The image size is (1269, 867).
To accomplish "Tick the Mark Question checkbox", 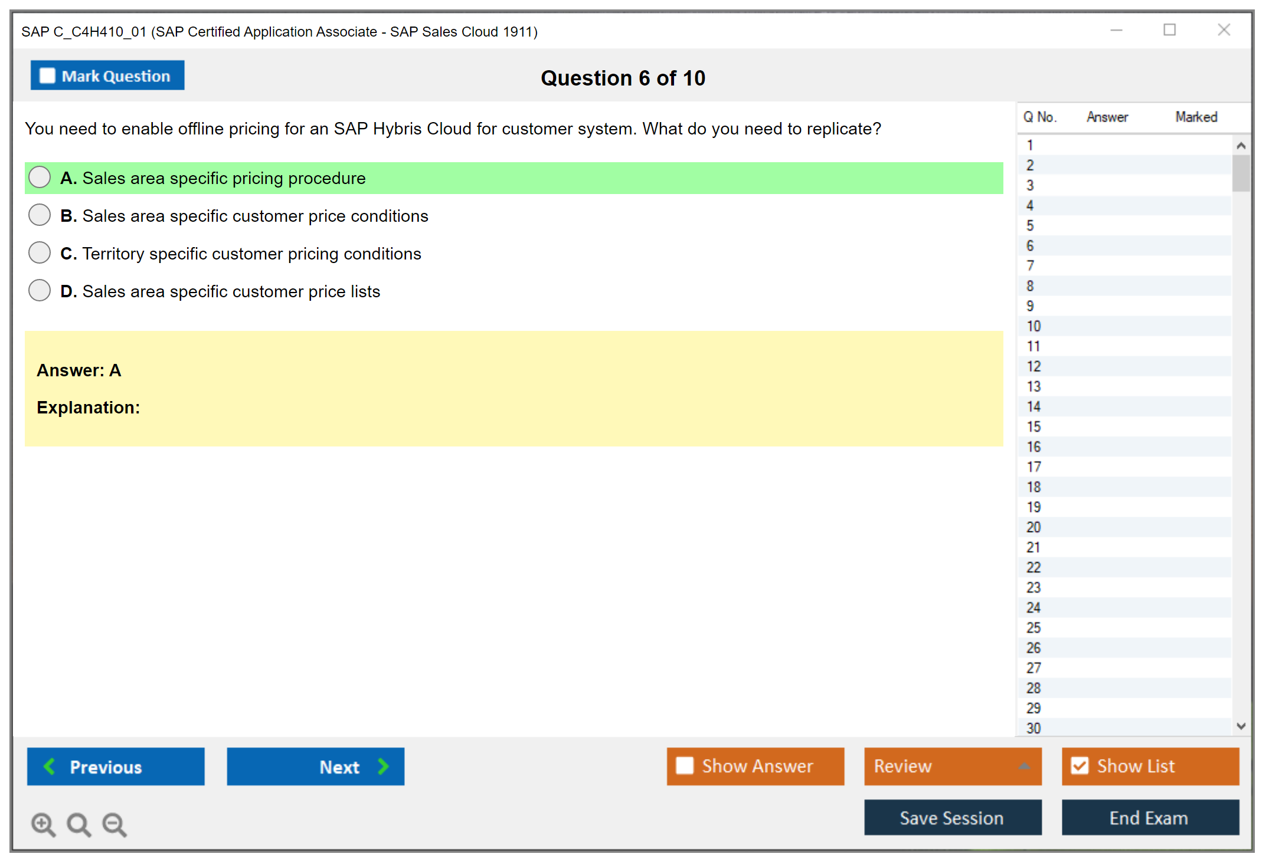I will click(x=47, y=76).
